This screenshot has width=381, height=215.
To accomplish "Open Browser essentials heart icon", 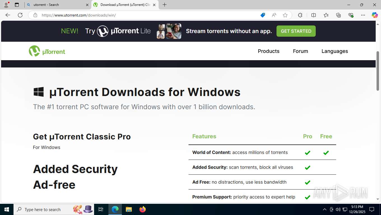I will pyautogui.click(x=351, y=15).
